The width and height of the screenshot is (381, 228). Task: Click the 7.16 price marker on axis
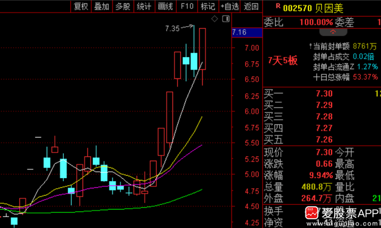[x=247, y=32]
